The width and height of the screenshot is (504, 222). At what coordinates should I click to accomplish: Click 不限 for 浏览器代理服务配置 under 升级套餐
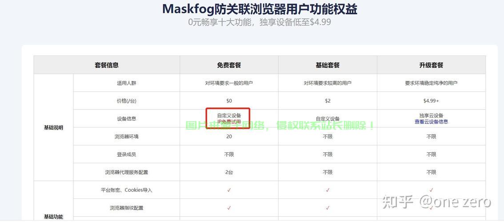pos(431,172)
